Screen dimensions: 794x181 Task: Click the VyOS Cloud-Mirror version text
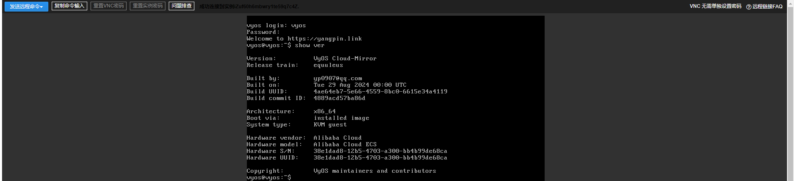345,58
